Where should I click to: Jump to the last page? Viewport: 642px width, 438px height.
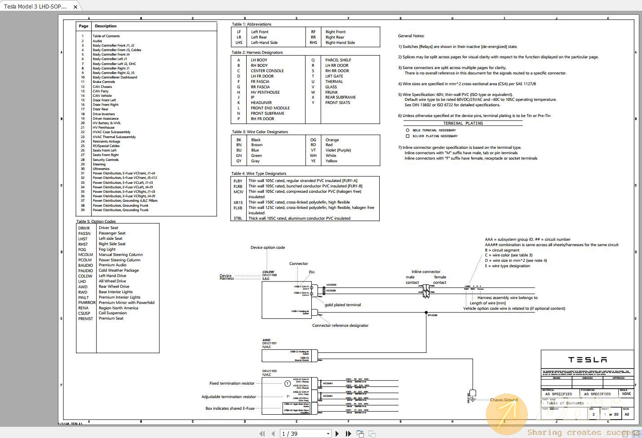click(348, 434)
